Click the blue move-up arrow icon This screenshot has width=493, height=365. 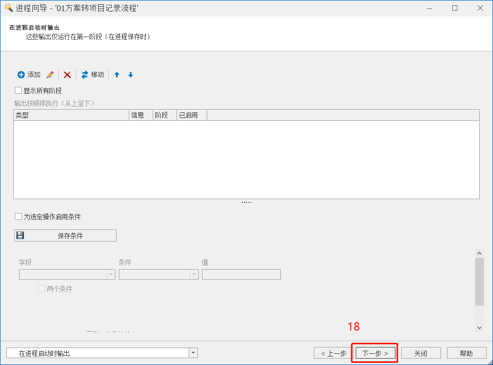(117, 75)
